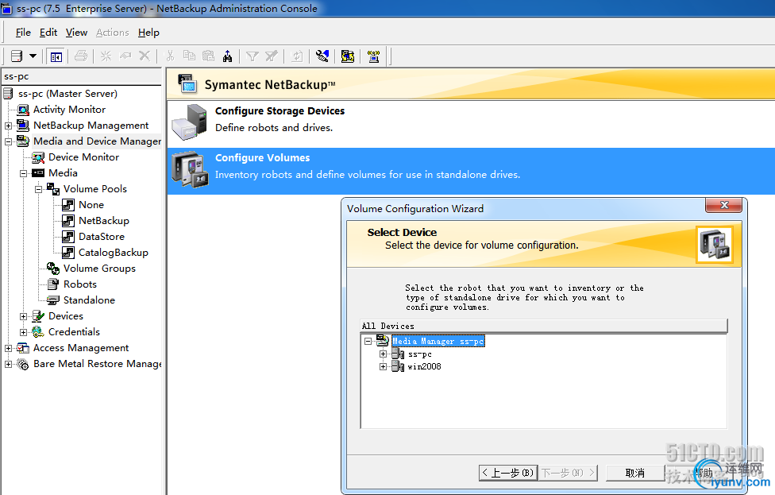This screenshot has width=775, height=495.
Task: Expand win2008 in the wizard device tree
Action: tap(383, 367)
